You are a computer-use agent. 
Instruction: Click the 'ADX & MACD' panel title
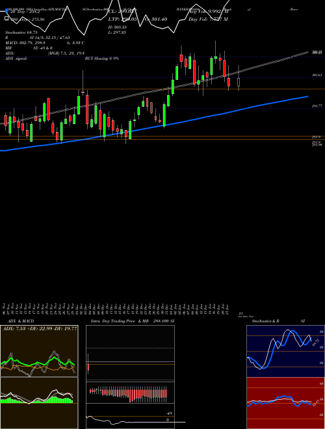[x=21, y=321]
